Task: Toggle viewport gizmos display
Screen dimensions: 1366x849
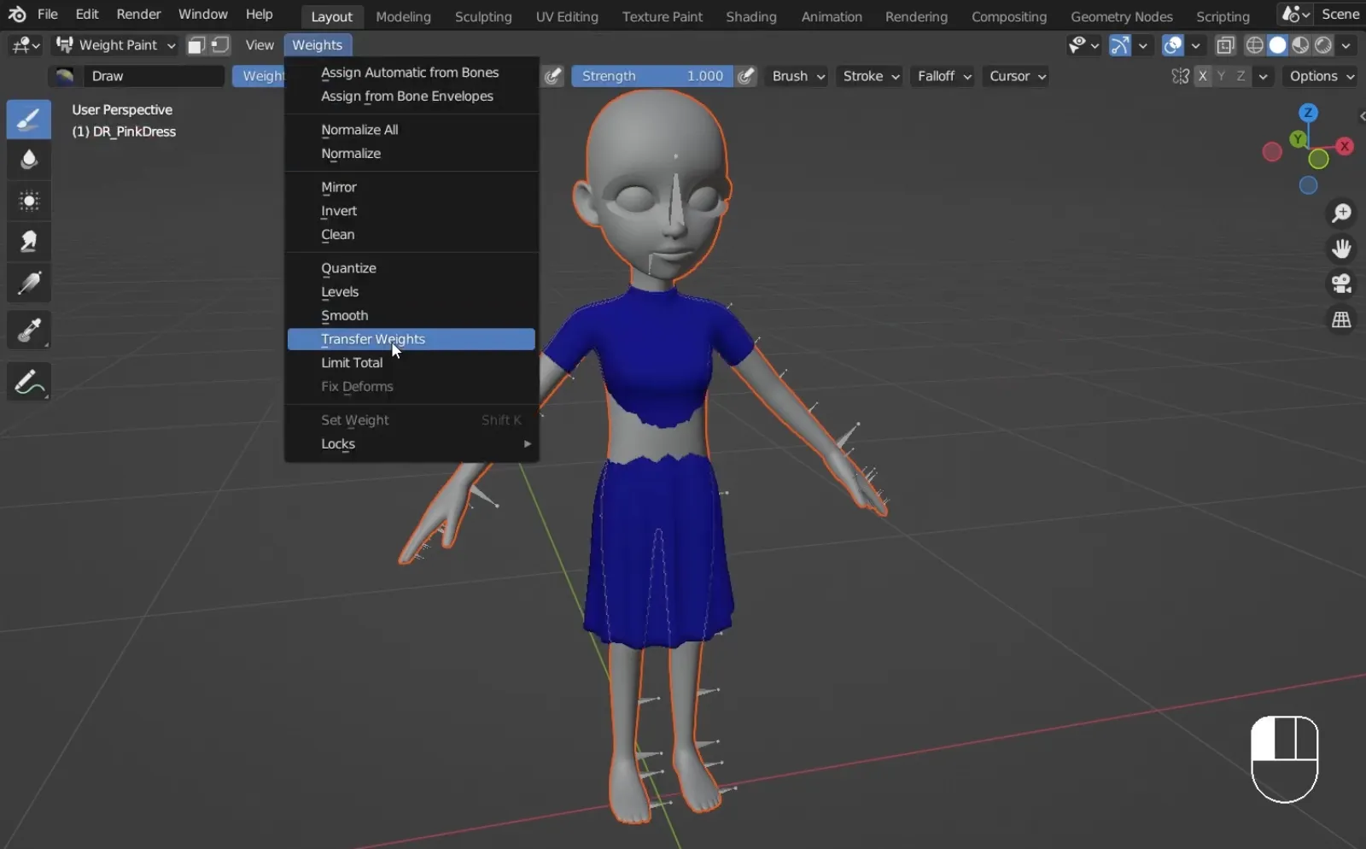Action: [x=1119, y=45]
